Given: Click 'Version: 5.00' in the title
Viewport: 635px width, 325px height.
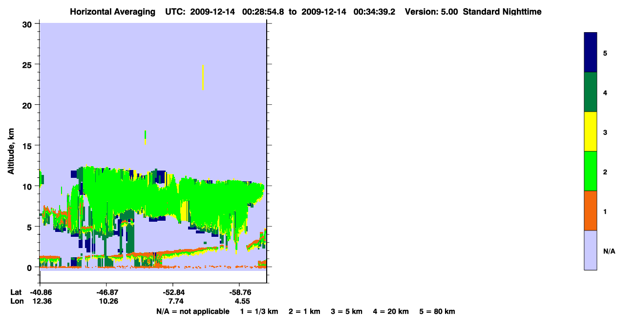Looking at the screenshot, I should [431, 12].
